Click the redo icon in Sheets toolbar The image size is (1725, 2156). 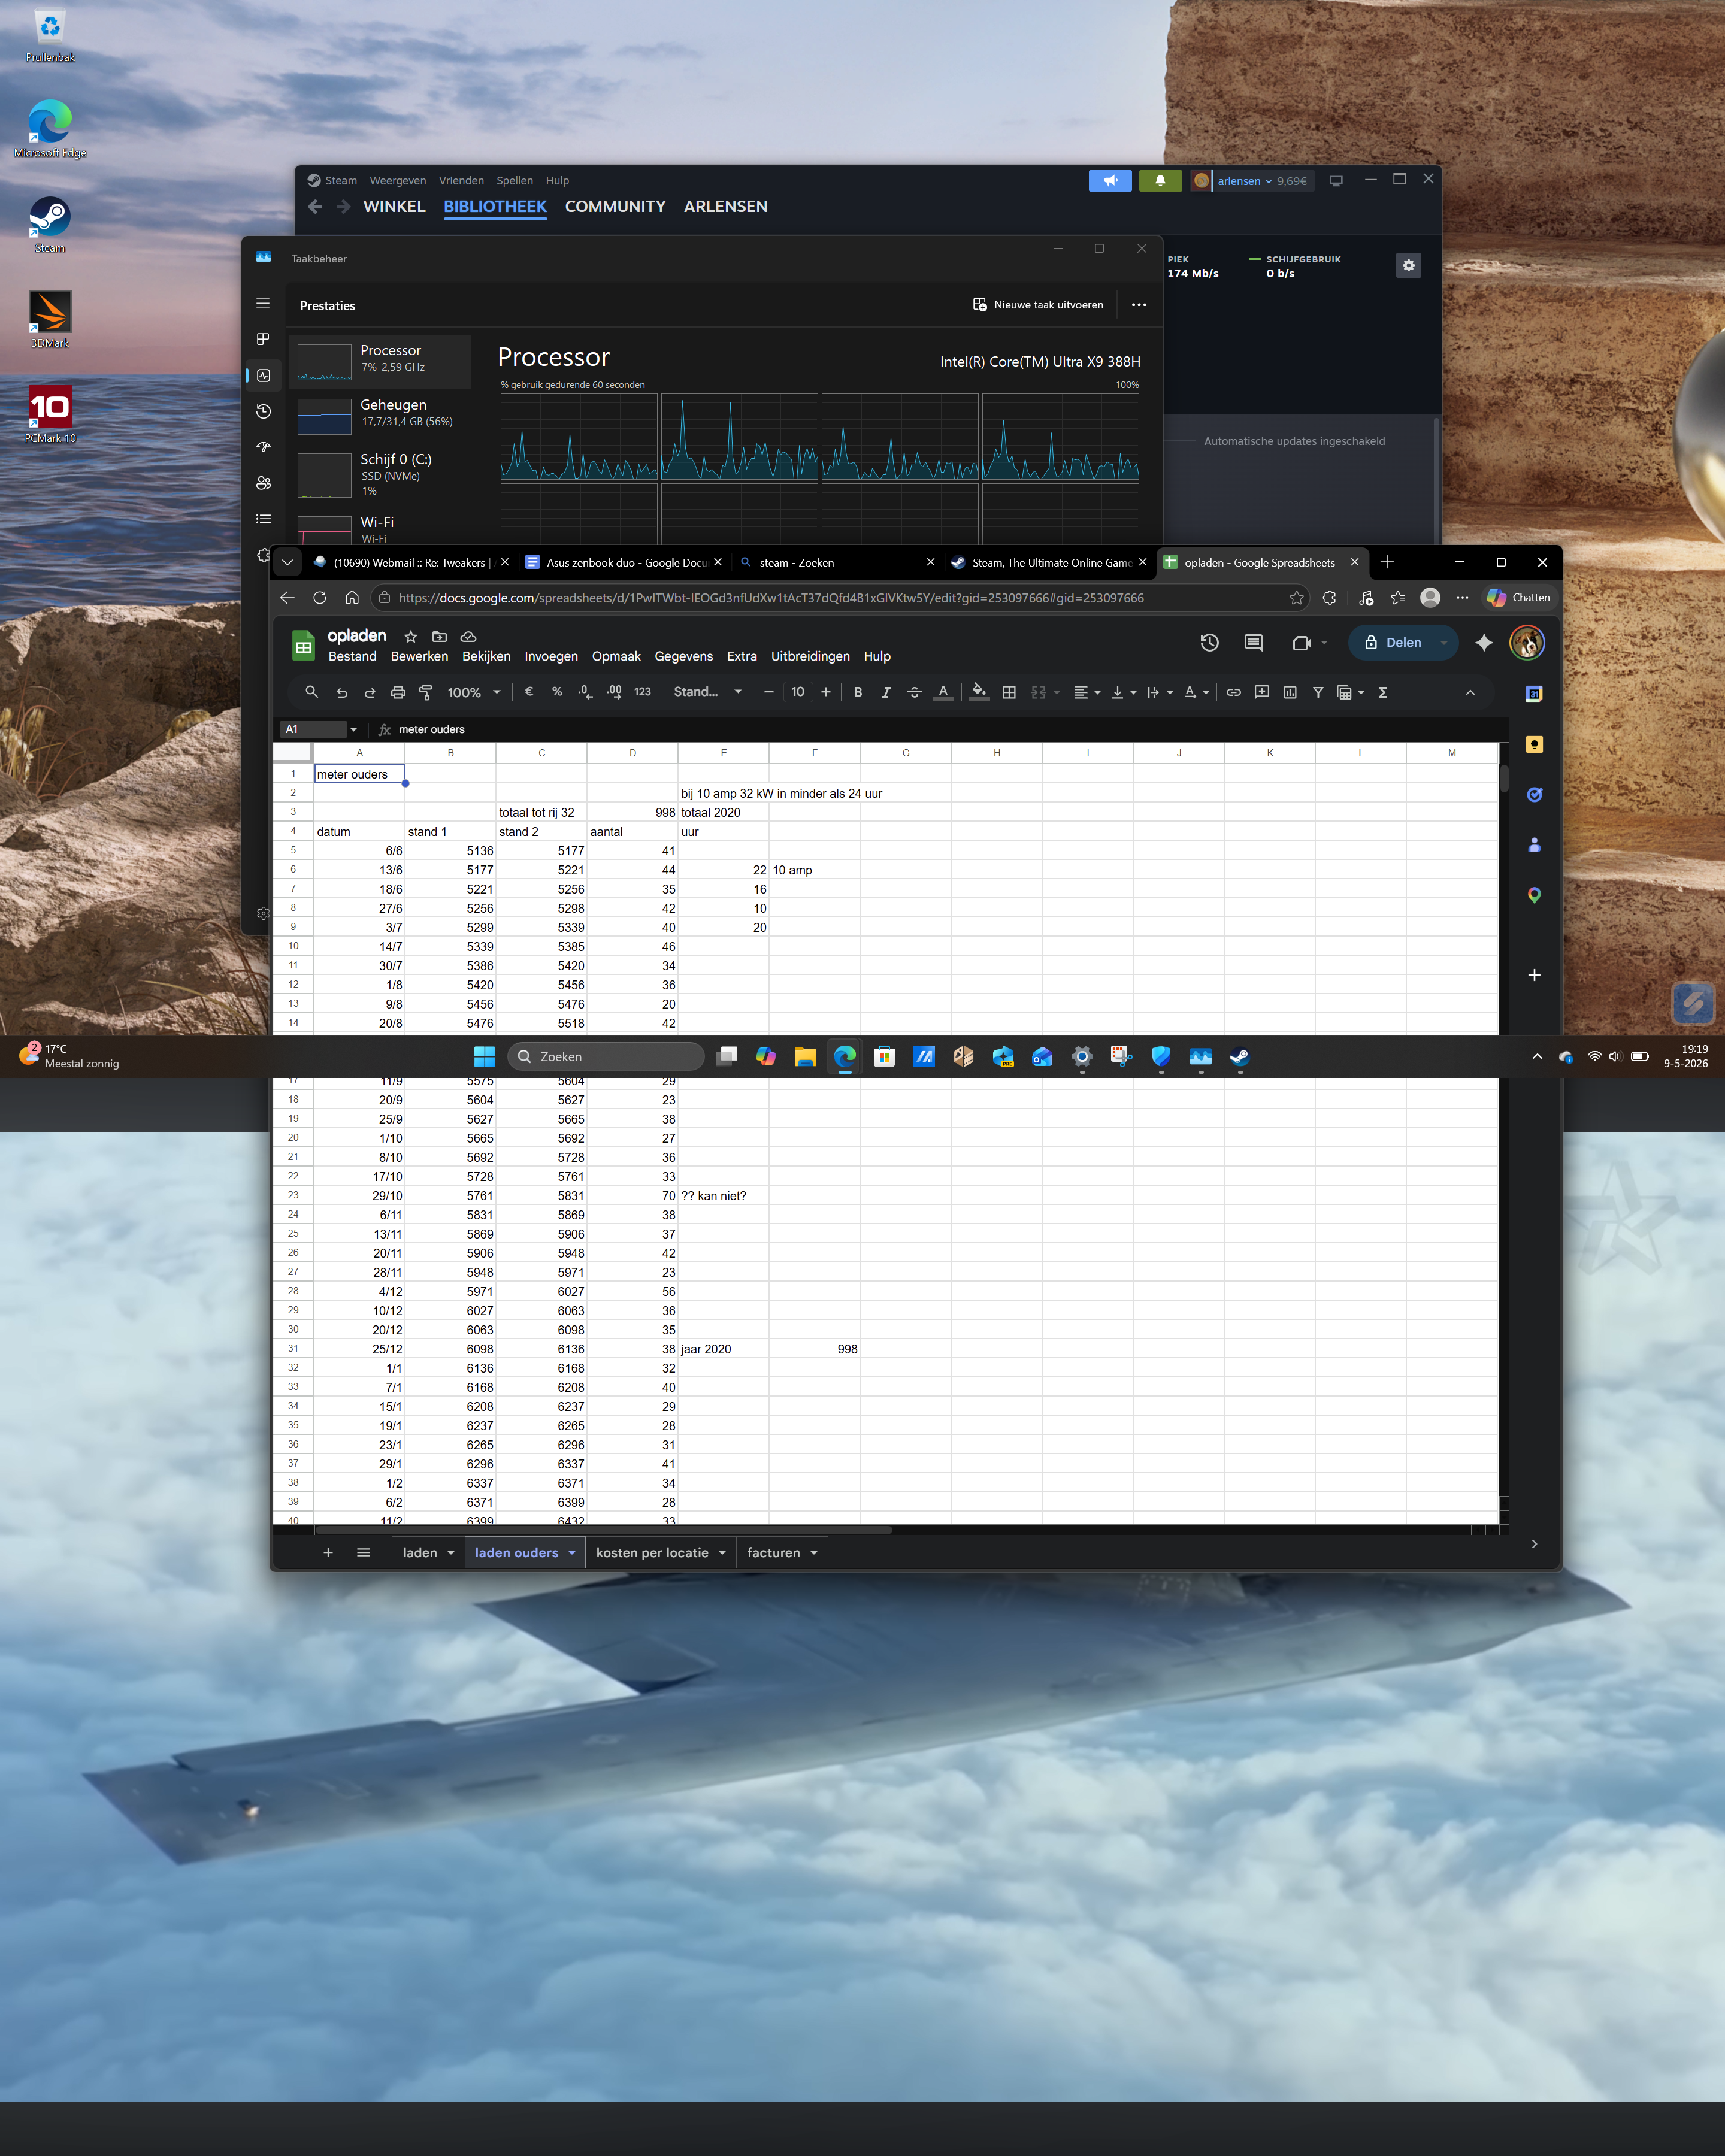pos(370,692)
